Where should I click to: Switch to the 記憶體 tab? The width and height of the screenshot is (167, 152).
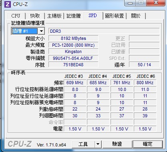pyautogui.click(x=74, y=16)
